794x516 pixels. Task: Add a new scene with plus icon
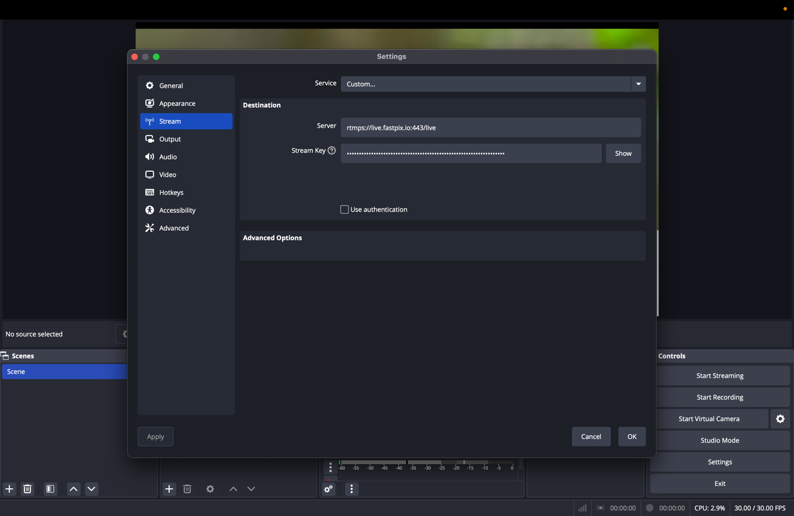click(x=9, y=489)
